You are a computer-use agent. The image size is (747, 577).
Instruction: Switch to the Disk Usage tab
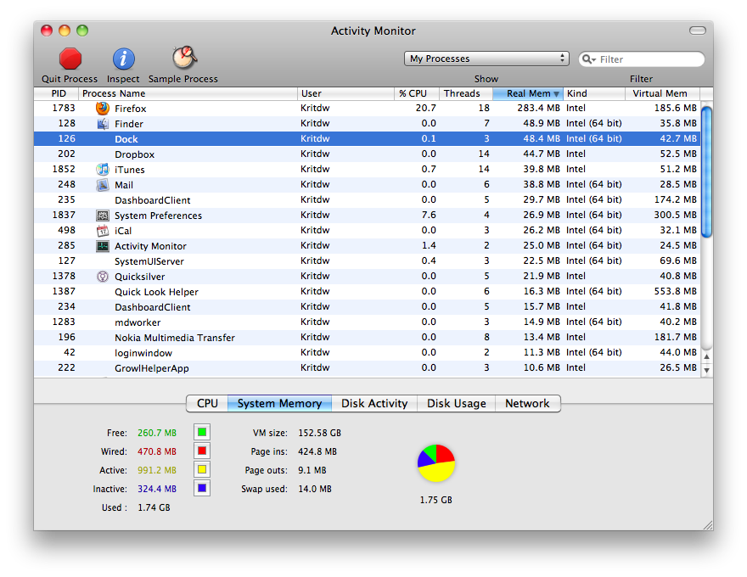457,403
